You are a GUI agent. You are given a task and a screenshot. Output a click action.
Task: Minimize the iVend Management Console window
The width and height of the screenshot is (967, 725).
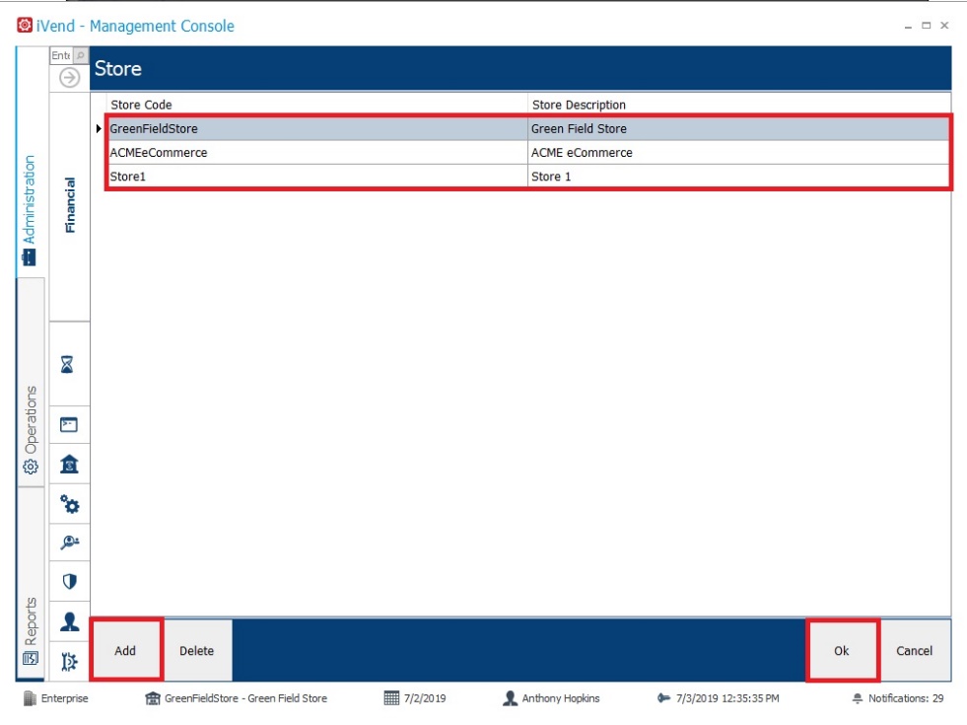908,26
